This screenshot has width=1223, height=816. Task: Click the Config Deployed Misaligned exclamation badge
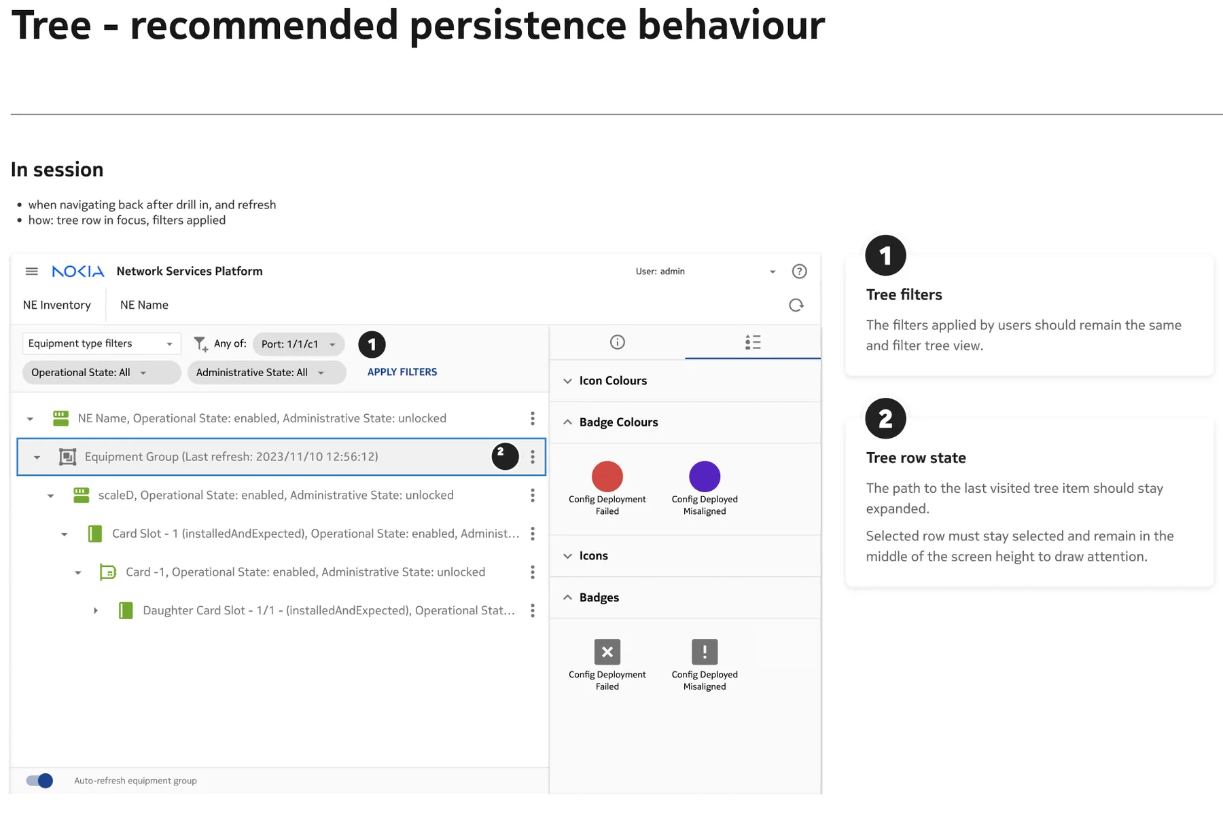pos(705,652)
